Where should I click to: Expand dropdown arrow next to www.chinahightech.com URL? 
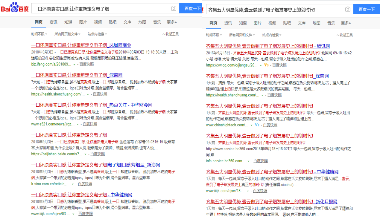[x=251, y=125]
